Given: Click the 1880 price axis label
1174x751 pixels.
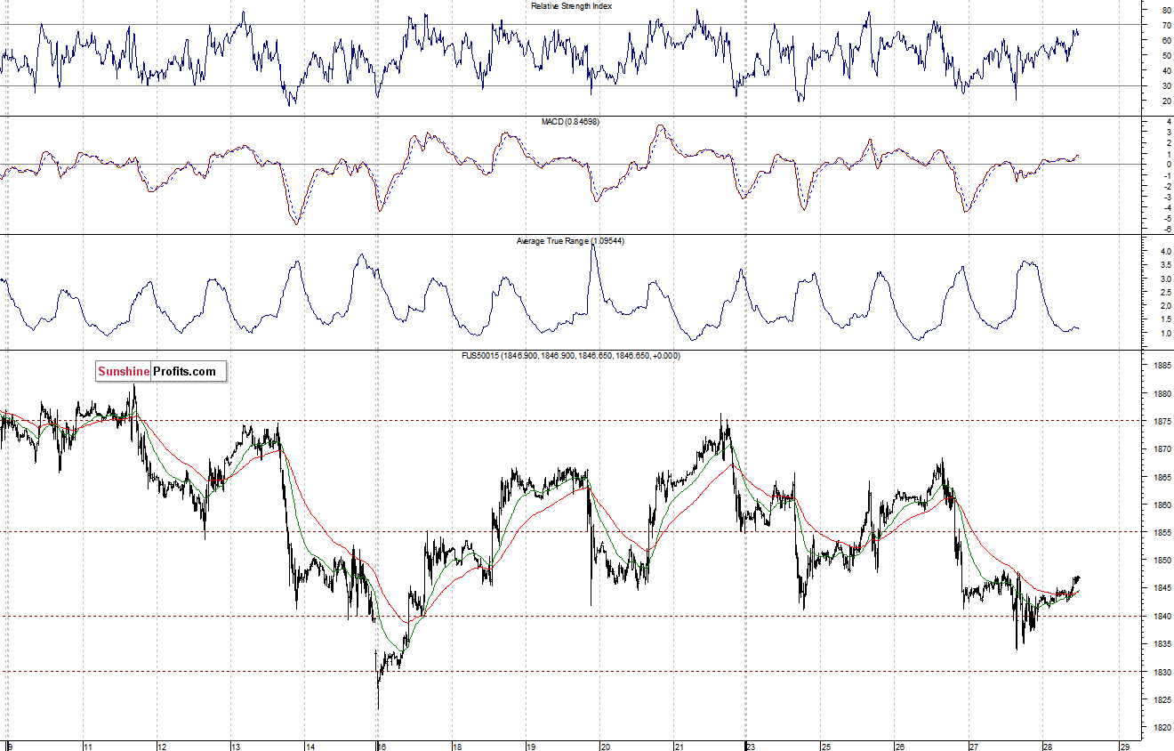Looking at the screenshot, I should coord(1162,393).
